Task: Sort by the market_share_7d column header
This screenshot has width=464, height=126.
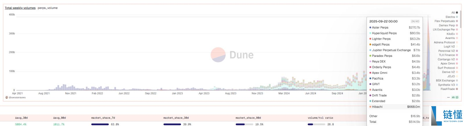Action: coord(103,118)
